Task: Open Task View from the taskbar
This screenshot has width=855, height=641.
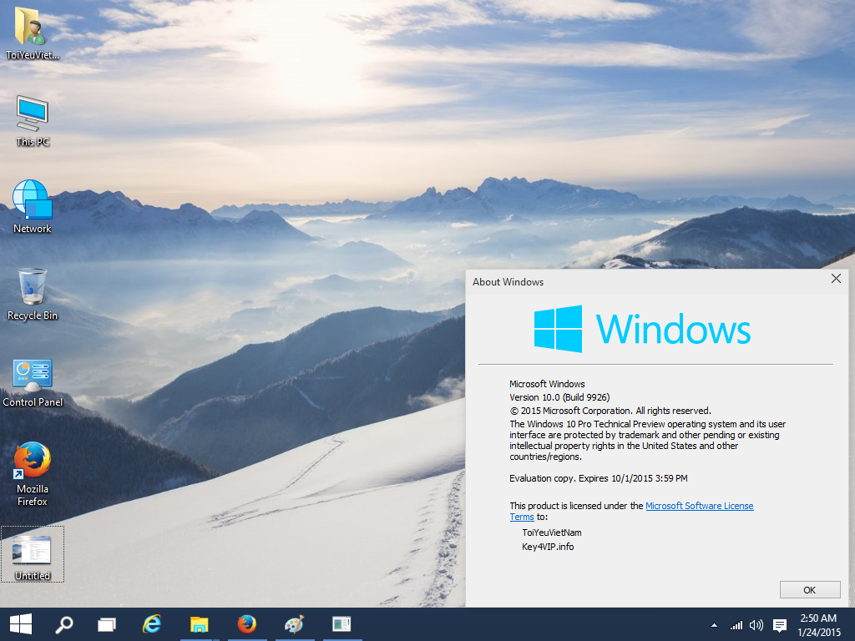Action: coord(106,624)
